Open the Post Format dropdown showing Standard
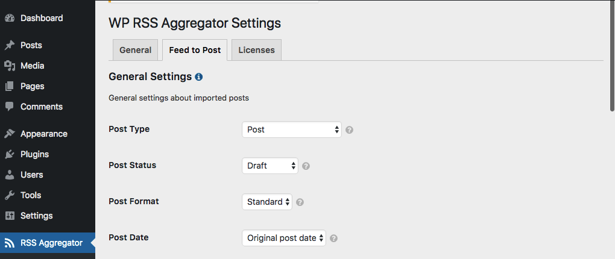Image resolution: width=615 pixels, height=259 pixels. tap(267, 202)
